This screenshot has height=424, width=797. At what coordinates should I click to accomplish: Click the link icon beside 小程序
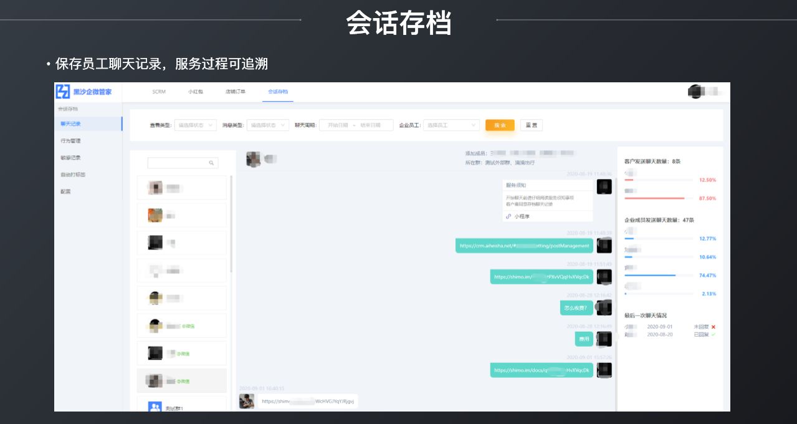click(x=508, y=216)
